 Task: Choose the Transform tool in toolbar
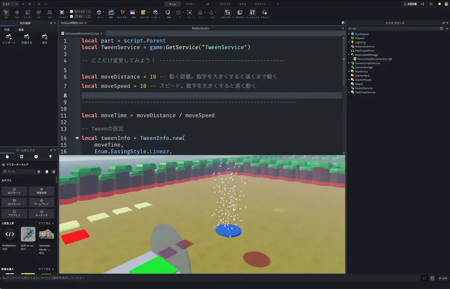(x=50, y=13)
